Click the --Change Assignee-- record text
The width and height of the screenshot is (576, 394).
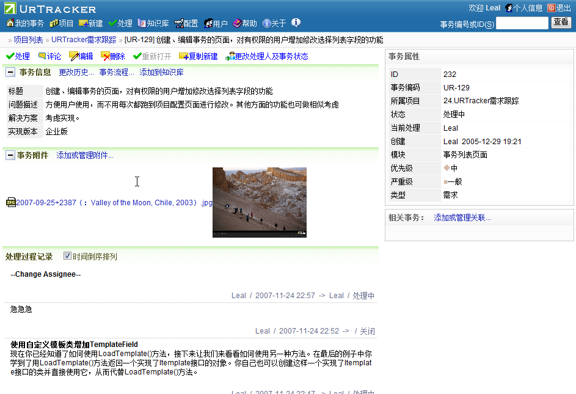[46, 274]
